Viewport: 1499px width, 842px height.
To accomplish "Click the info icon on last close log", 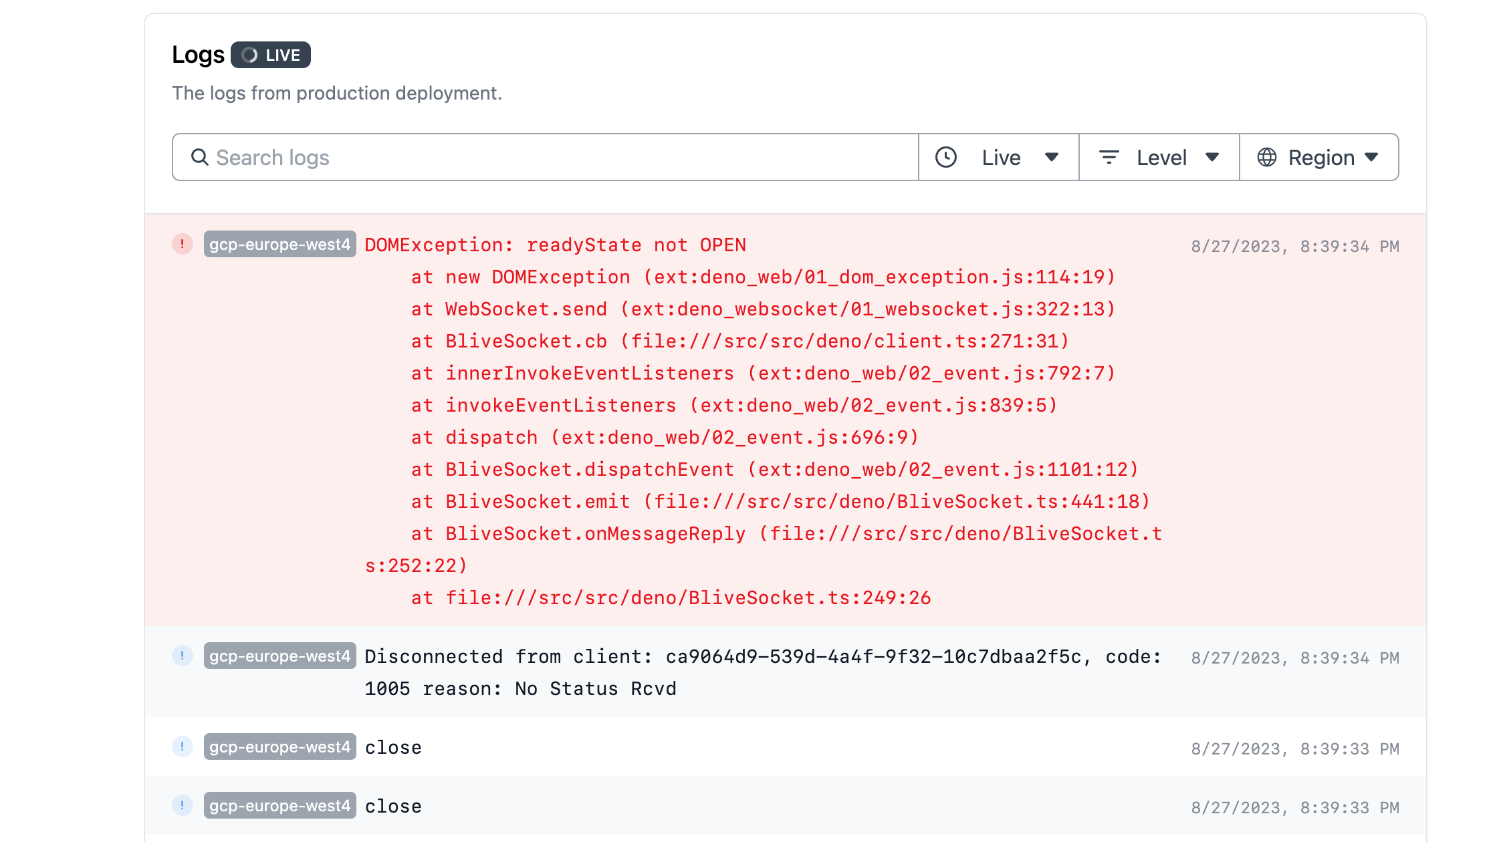I will [182, 805].
